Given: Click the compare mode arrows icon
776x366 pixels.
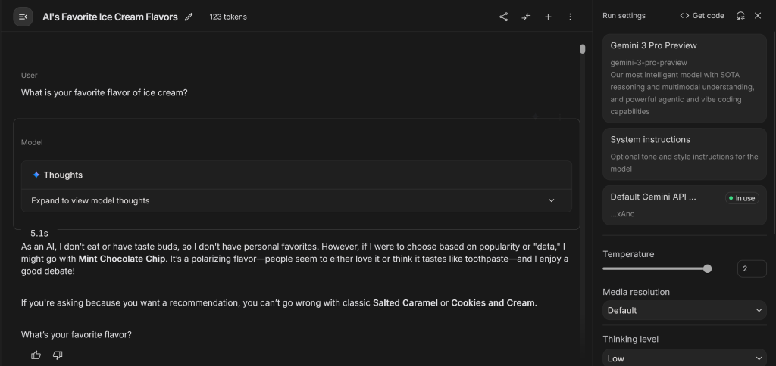Looking at the screenshot, I should click(526, 17).
